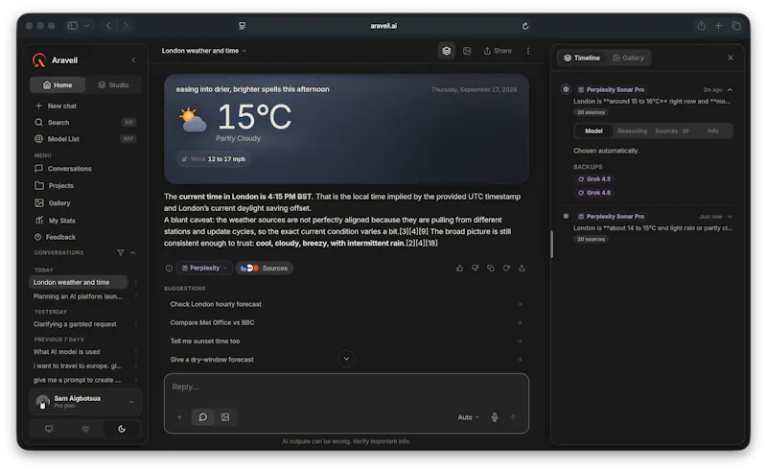Screen dimensions: 767x471
Task: Select the London weather and time conversation
Action: 79,282
